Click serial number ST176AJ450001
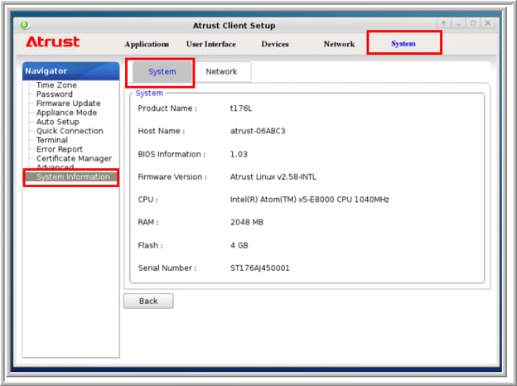 260,268
